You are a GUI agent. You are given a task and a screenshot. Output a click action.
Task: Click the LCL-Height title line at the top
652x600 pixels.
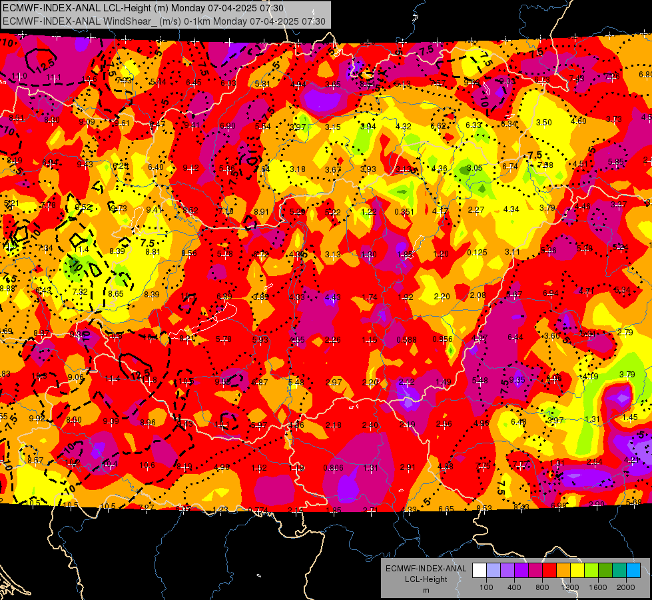pyautogui.click(x=143, y=8)
